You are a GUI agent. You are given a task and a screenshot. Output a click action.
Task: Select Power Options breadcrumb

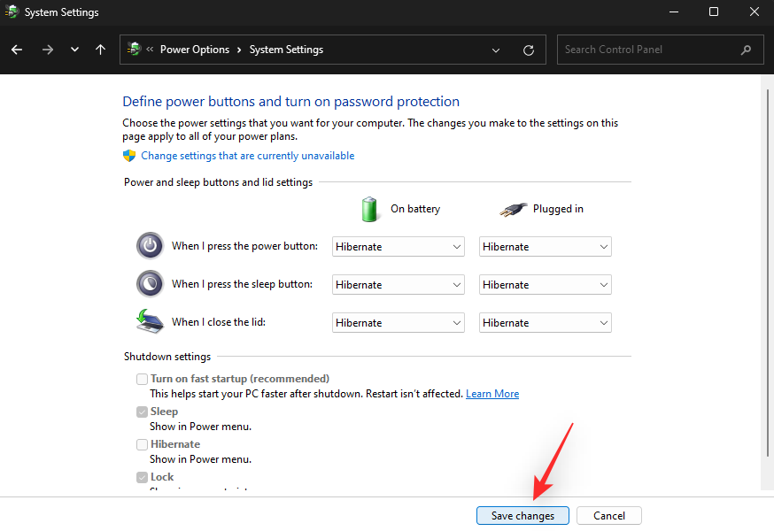pyautogui.click(x=195, y=50)
